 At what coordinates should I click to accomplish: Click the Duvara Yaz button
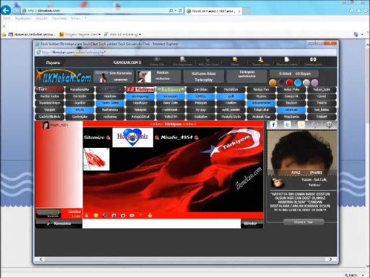[303, 222]
